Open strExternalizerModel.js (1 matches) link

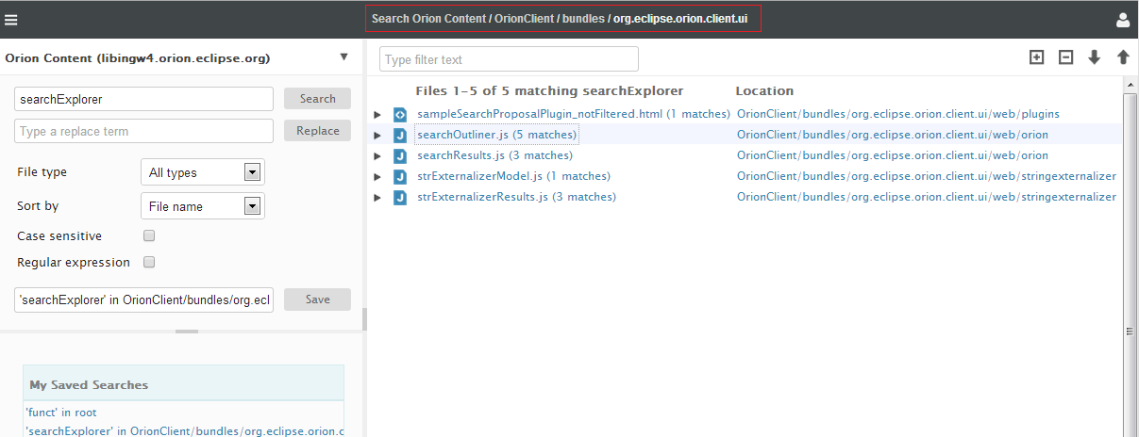point(513,176)
